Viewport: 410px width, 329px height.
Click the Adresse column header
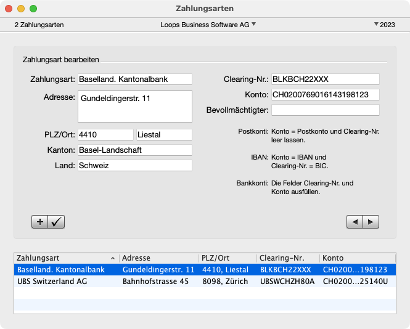158,258
